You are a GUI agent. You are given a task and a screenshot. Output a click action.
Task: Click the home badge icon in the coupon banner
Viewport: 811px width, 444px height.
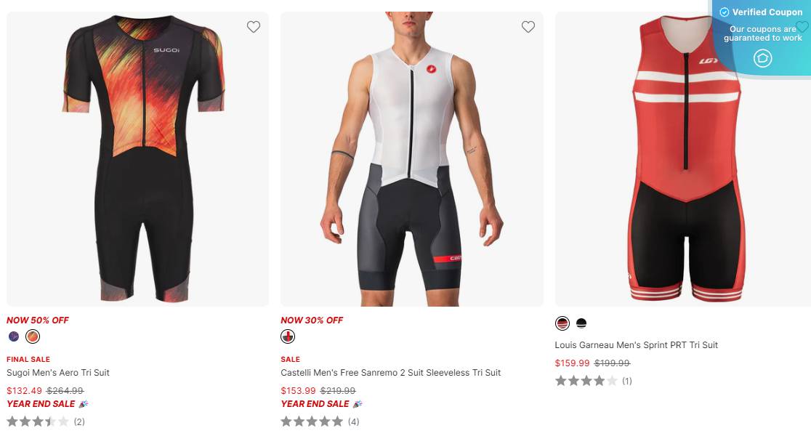point(762,58)
